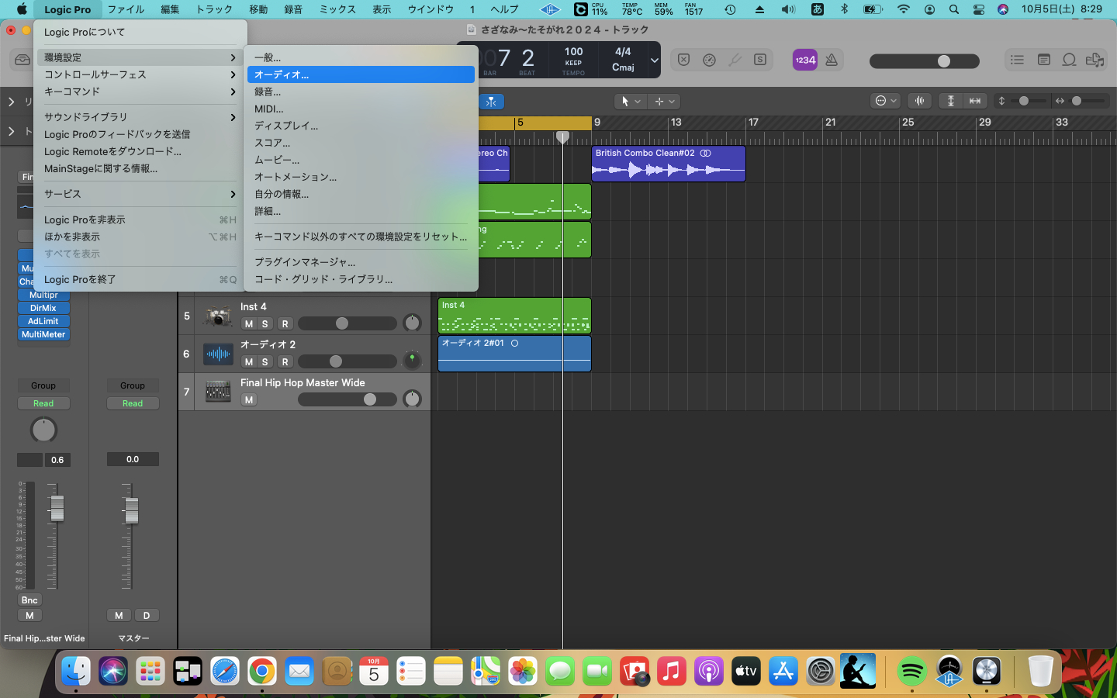This screenshot has height=698, width=1117.
Task: Solo the Inst 4 track
Action: pos(265,324)
